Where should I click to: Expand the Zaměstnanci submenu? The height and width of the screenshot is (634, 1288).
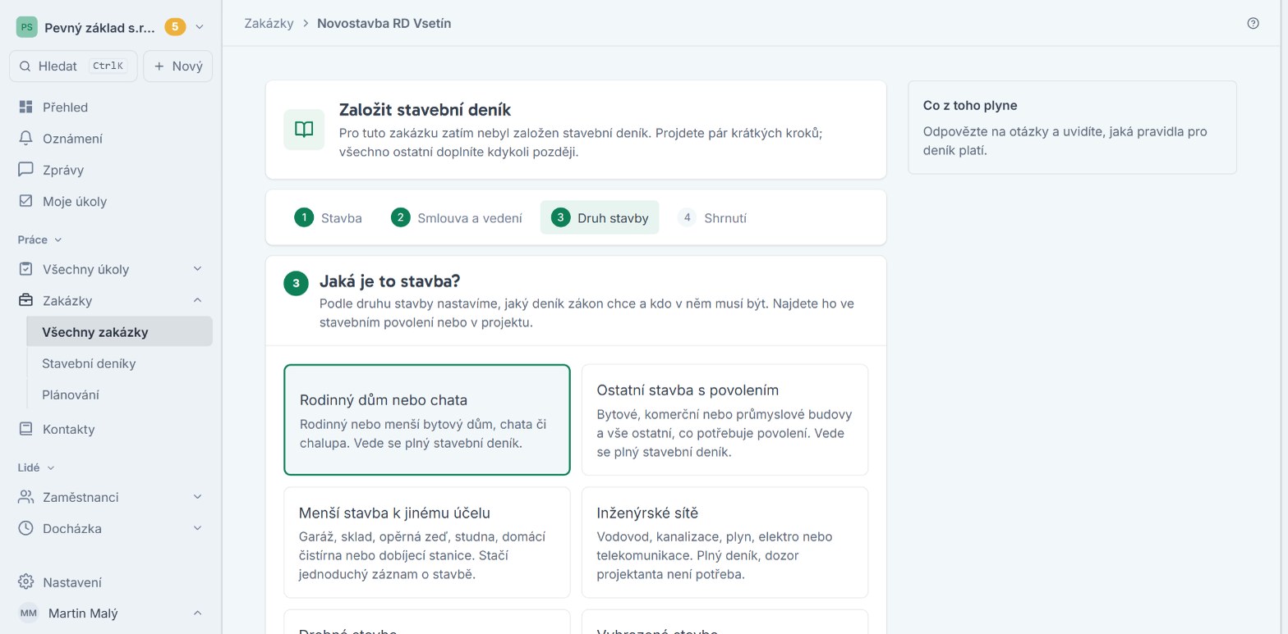coord(197,496)
